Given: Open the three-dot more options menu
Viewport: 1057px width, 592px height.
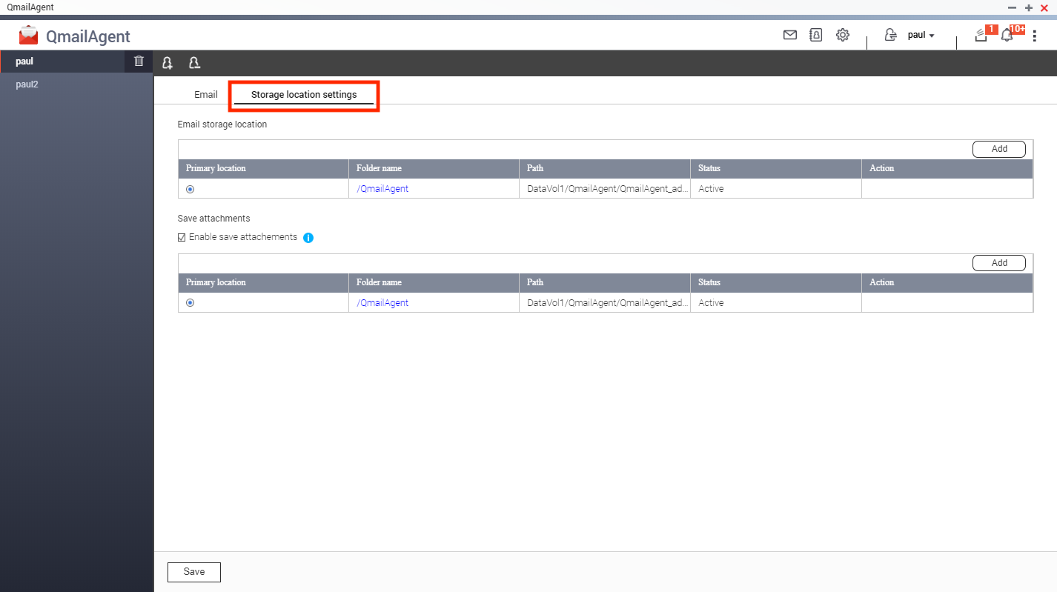Looking at the screenshot, I should click(1035, 35).
